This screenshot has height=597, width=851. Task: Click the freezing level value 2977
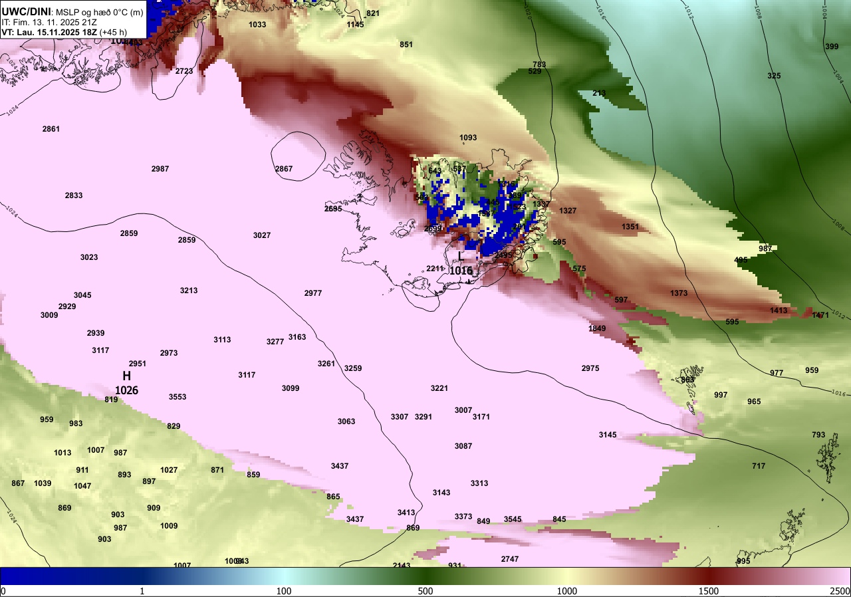[313, 293]
